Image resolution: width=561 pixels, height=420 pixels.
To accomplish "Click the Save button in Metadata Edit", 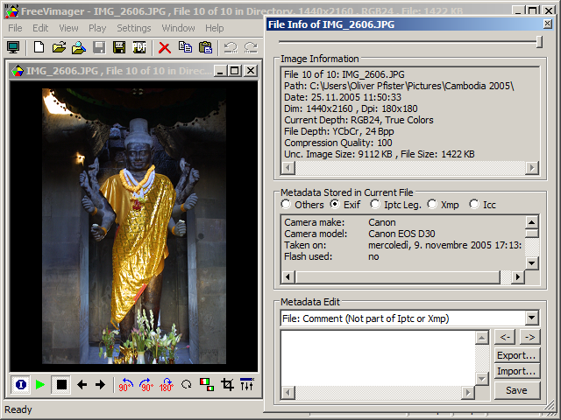I will (x=516, y=390).
